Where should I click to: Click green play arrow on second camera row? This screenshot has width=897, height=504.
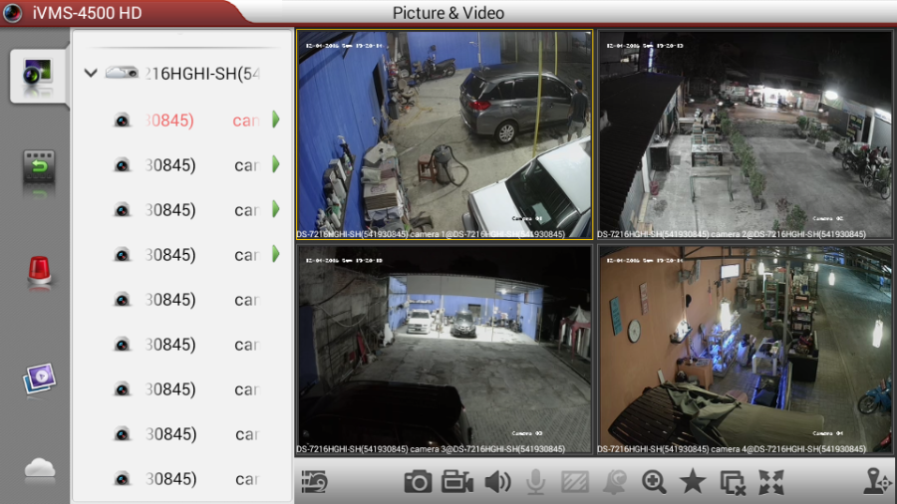pos(276,164)
